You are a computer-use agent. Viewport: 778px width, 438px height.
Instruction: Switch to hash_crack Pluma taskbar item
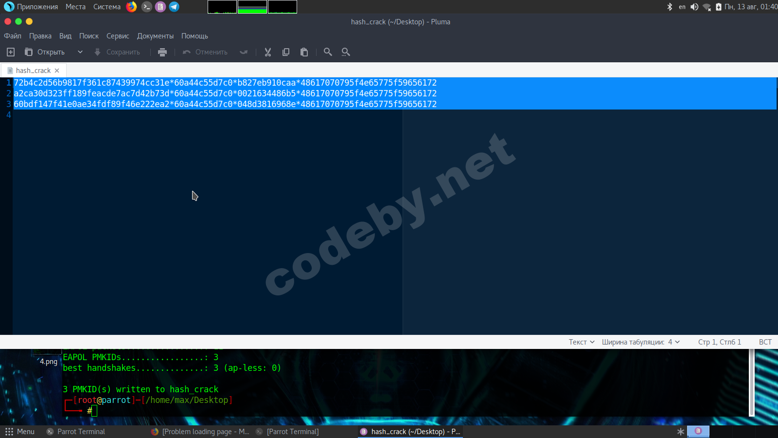410,432
